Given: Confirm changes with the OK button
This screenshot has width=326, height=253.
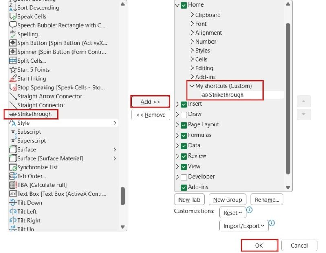Looking at the screenshot, I should pyautogui.click(x=260, y=245).
